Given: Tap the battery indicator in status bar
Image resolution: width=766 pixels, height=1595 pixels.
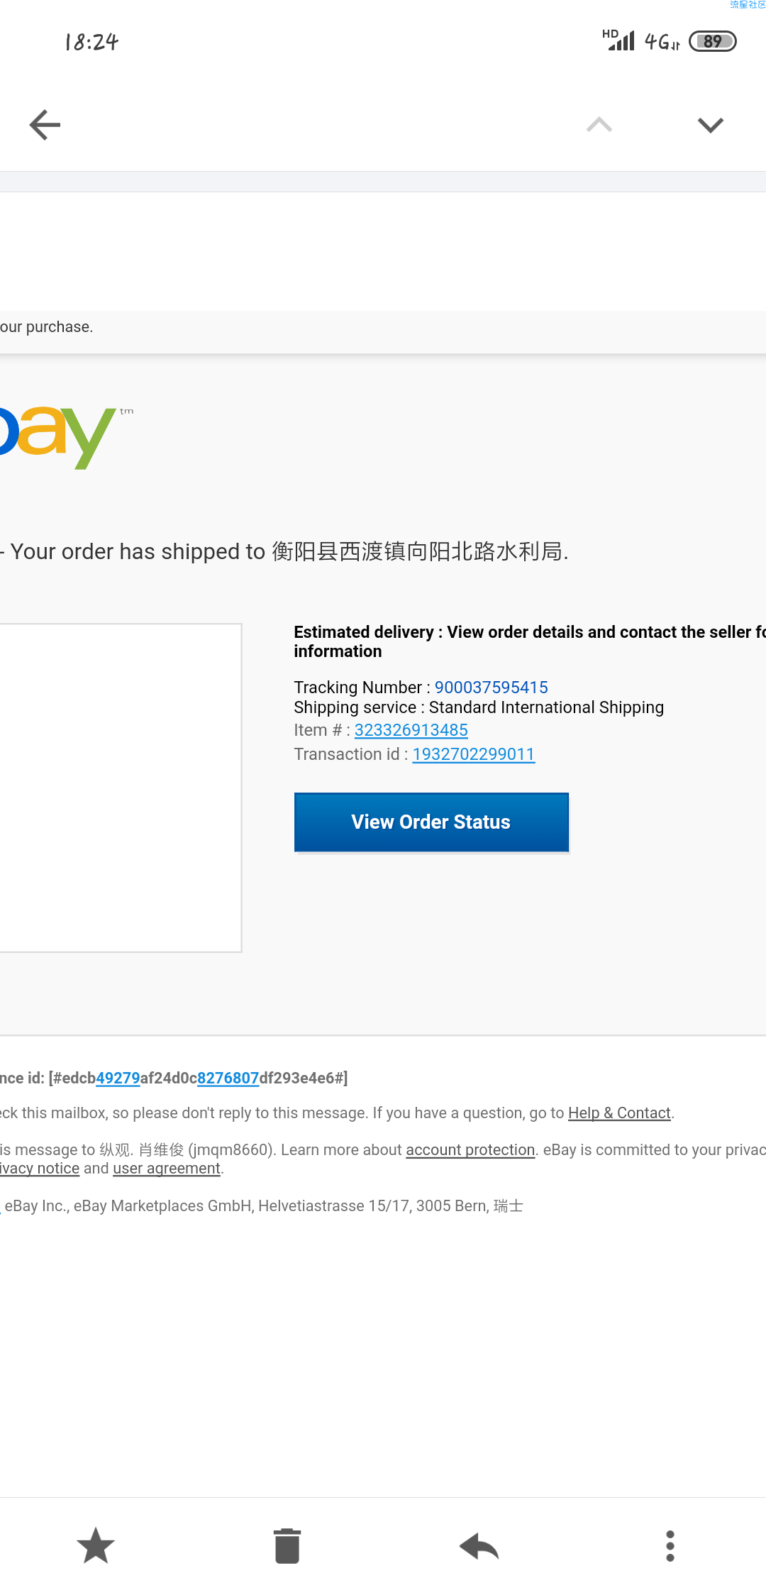Looking at the screenshot, I should 713,42.
